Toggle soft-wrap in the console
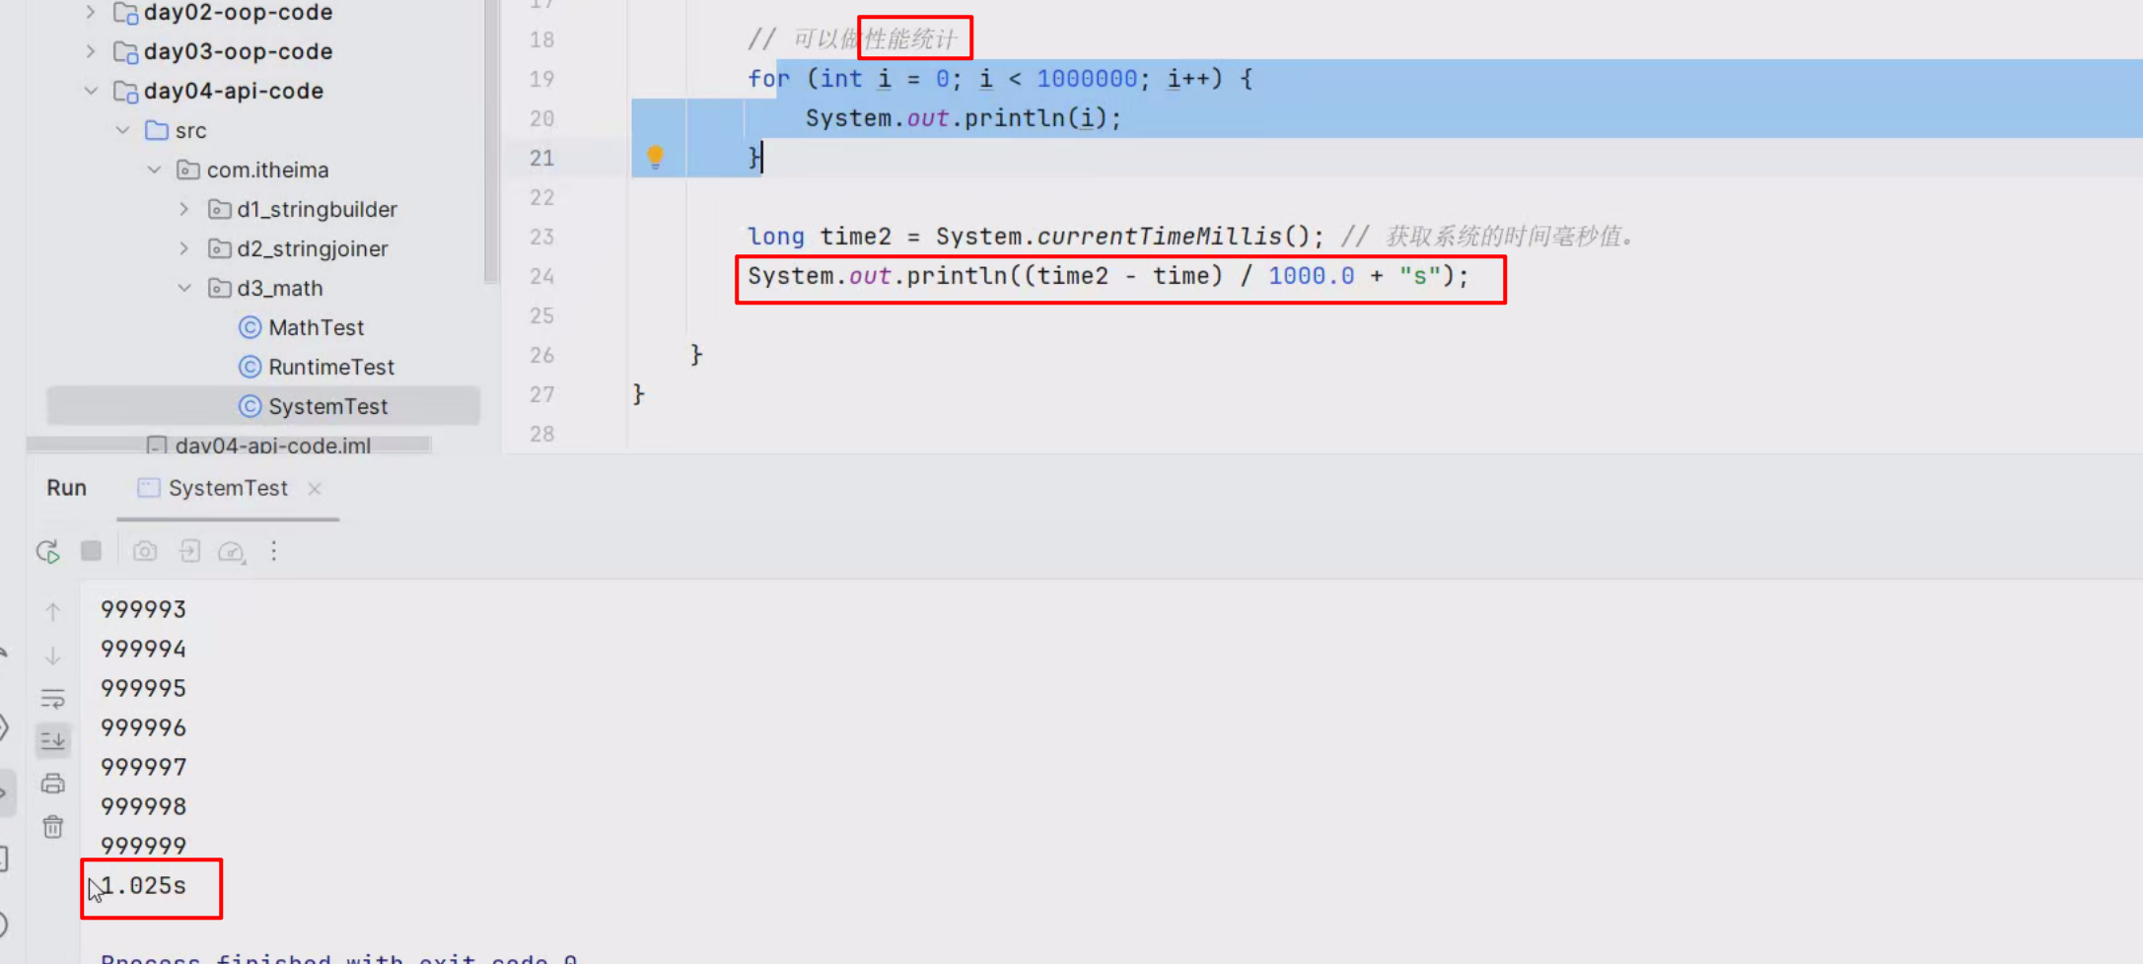The image size is (2143, 964). click(53, 699)
